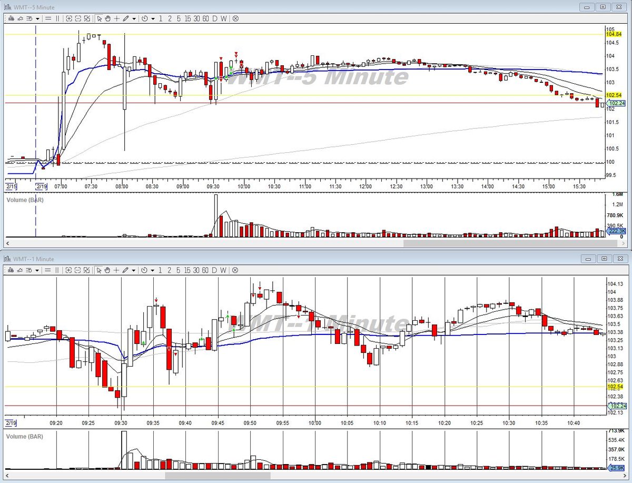Image resolution: width=632 pixels, height=483 pixels.
Task: Click the 2/19 date label on 1 Minute axis
Action: tap(11, 423)
